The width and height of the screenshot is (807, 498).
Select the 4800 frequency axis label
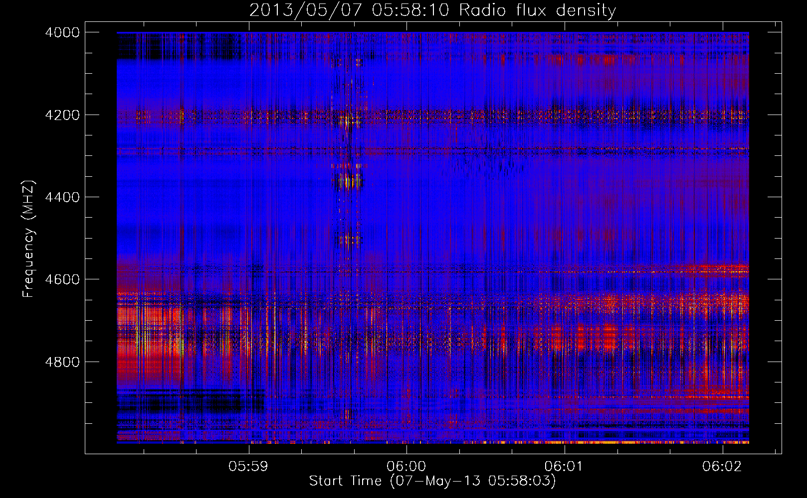click(x=62, y=362)
